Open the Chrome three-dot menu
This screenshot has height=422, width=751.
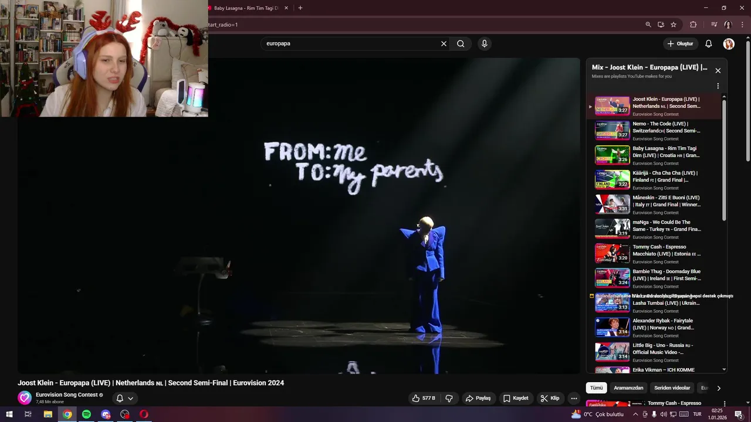tap(742, 25)
